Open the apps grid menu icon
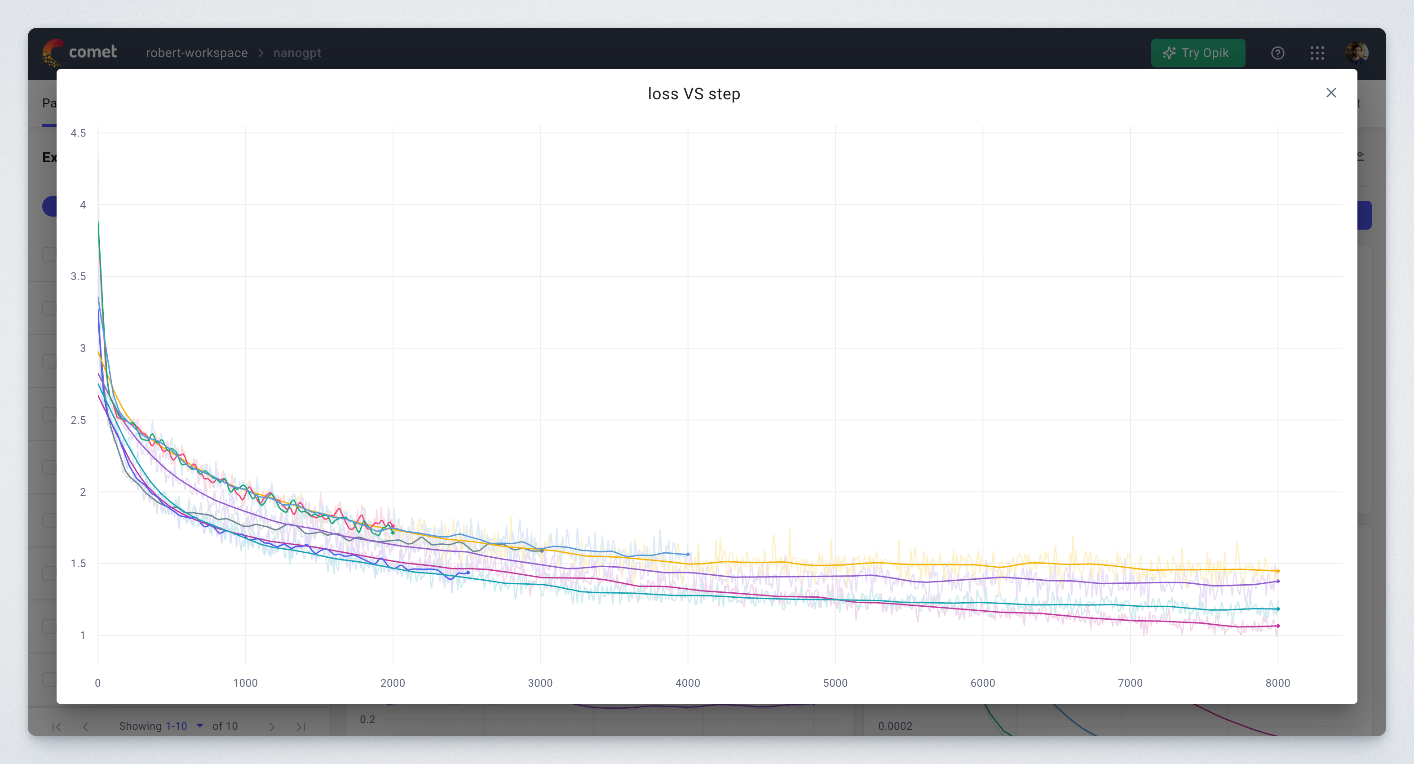This screenshot has height=764, width=1414. pyautogui.click(x=1317, y=53)
